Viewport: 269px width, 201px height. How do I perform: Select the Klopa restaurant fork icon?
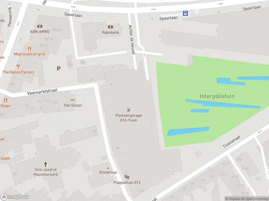(x=5, y=100)
